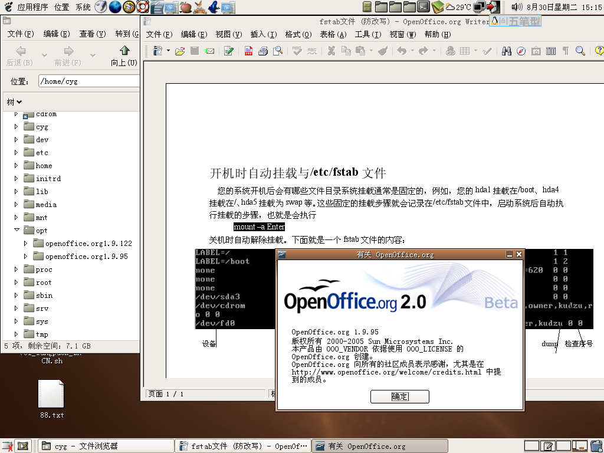604x453 pixels.
Task: Click 后退 (Back) button in file browser
Action: 20,55
